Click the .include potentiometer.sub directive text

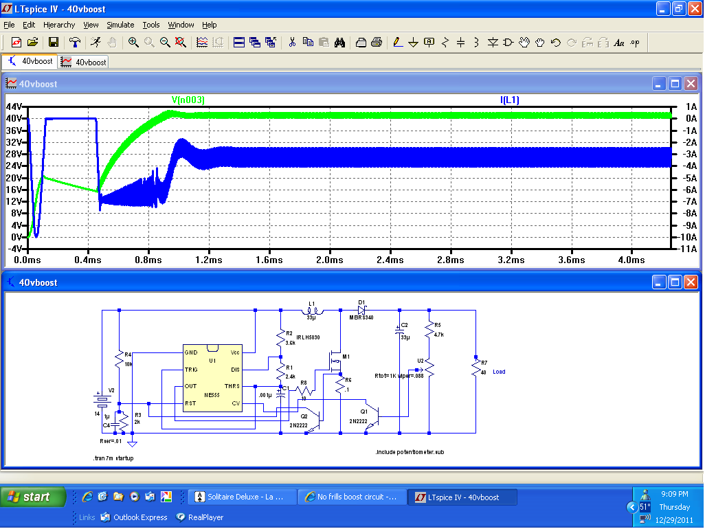[x=410, y=452]
